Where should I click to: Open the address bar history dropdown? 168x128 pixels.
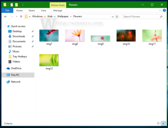coord(113,17)
